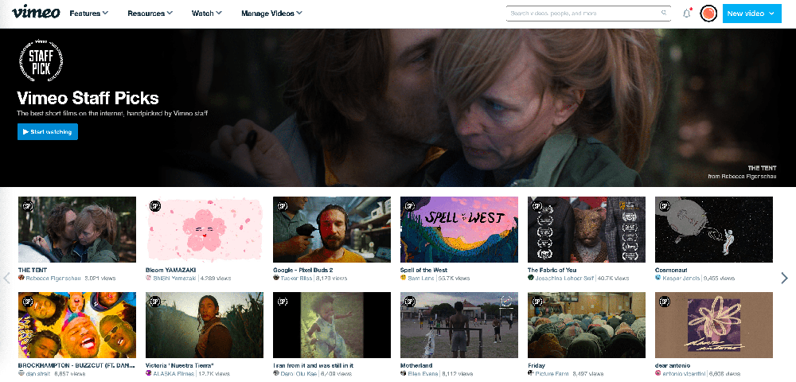Click the Staff Pick laurel badge in banner

pos(41,60)
